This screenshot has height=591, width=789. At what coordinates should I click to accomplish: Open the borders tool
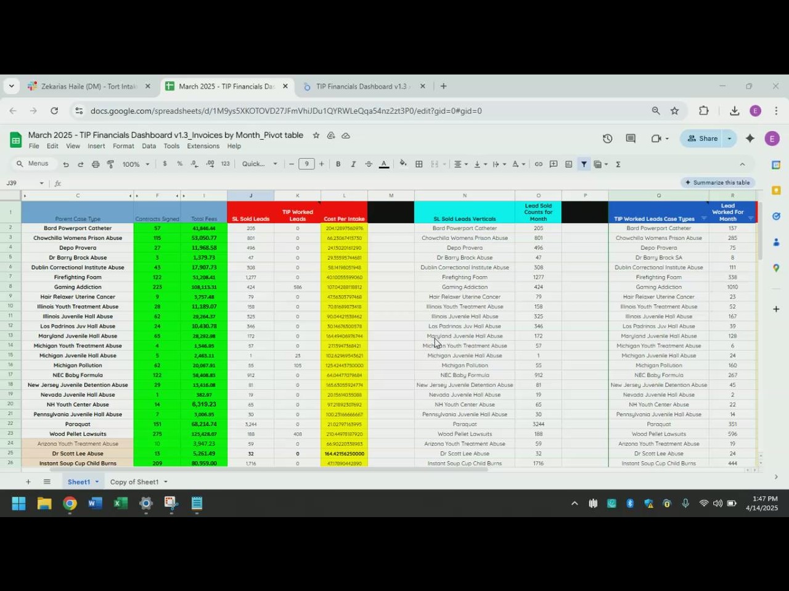point(419,164)
